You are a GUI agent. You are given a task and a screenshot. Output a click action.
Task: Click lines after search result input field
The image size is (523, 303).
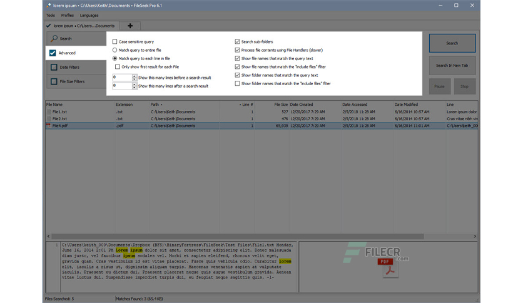(x=122, y=86)
